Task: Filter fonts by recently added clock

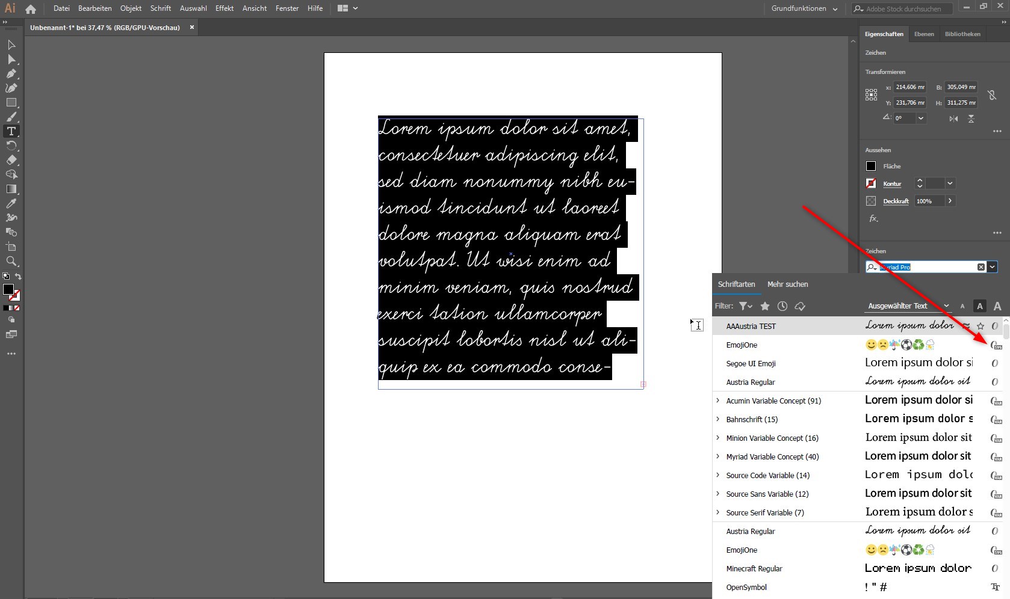Action: click(x=782, y=306)
